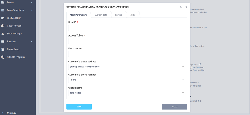
Task: Click the Error Manager warning icon
Action: (3, 34)
